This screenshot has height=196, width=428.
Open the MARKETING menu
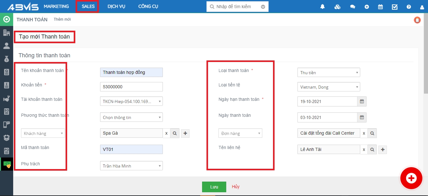pos(56,7)
